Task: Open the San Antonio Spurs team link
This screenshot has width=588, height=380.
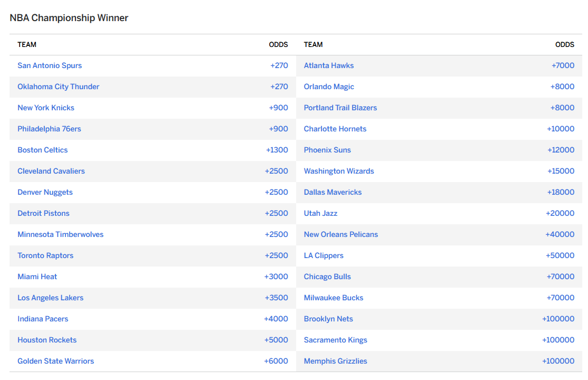Action: [x=50, y=65]
